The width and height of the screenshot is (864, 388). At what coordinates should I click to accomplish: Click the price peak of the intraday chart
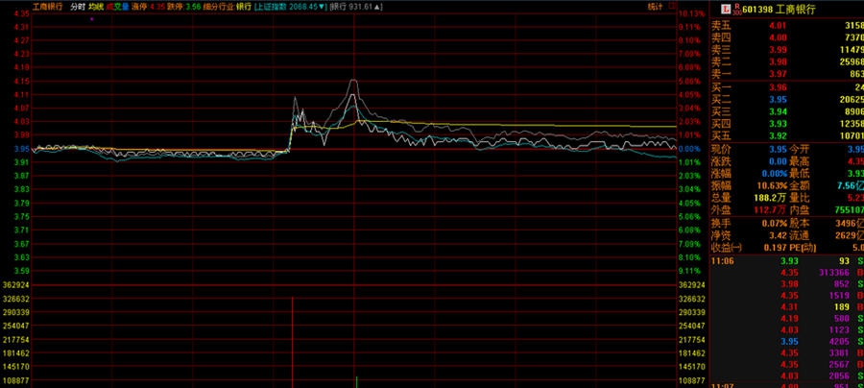(x=353, y=81)
